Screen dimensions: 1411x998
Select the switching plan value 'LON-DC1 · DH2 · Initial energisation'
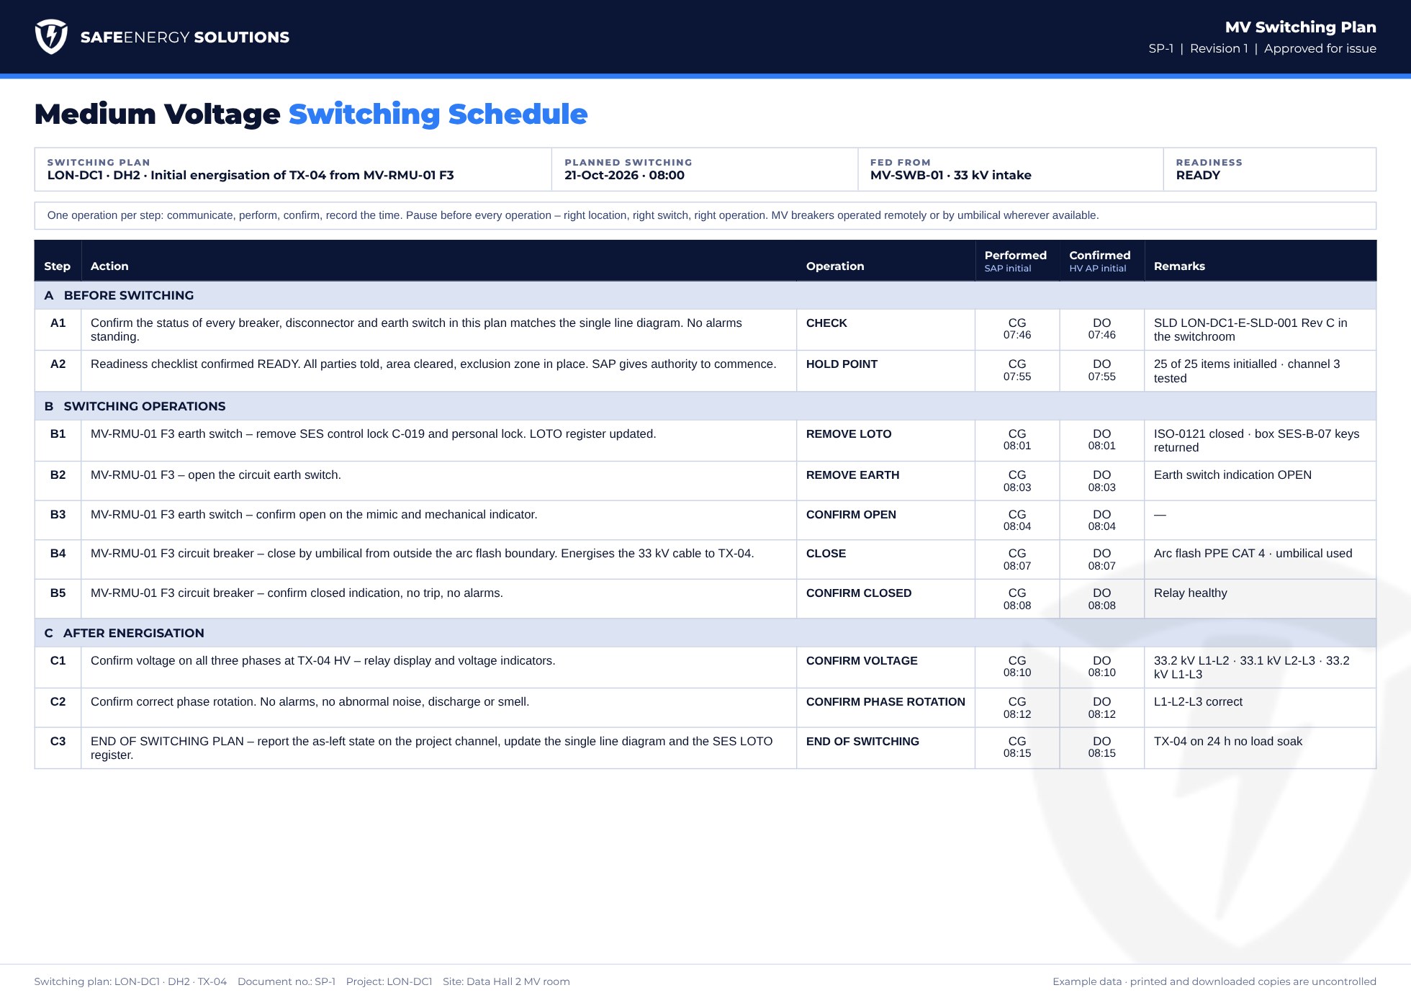[251, 175]
